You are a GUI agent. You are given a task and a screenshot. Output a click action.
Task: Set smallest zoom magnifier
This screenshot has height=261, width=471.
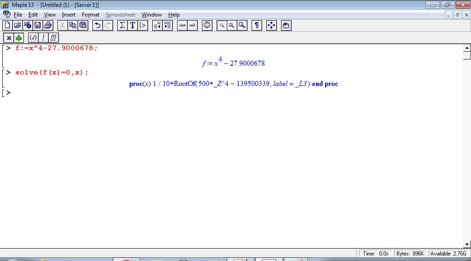[x=222, y=25]
